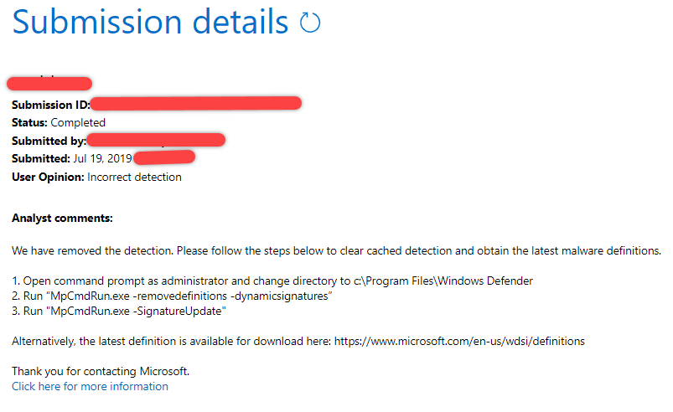
Task: Click the 'Submitted:' label text
Action: [41, 158]
